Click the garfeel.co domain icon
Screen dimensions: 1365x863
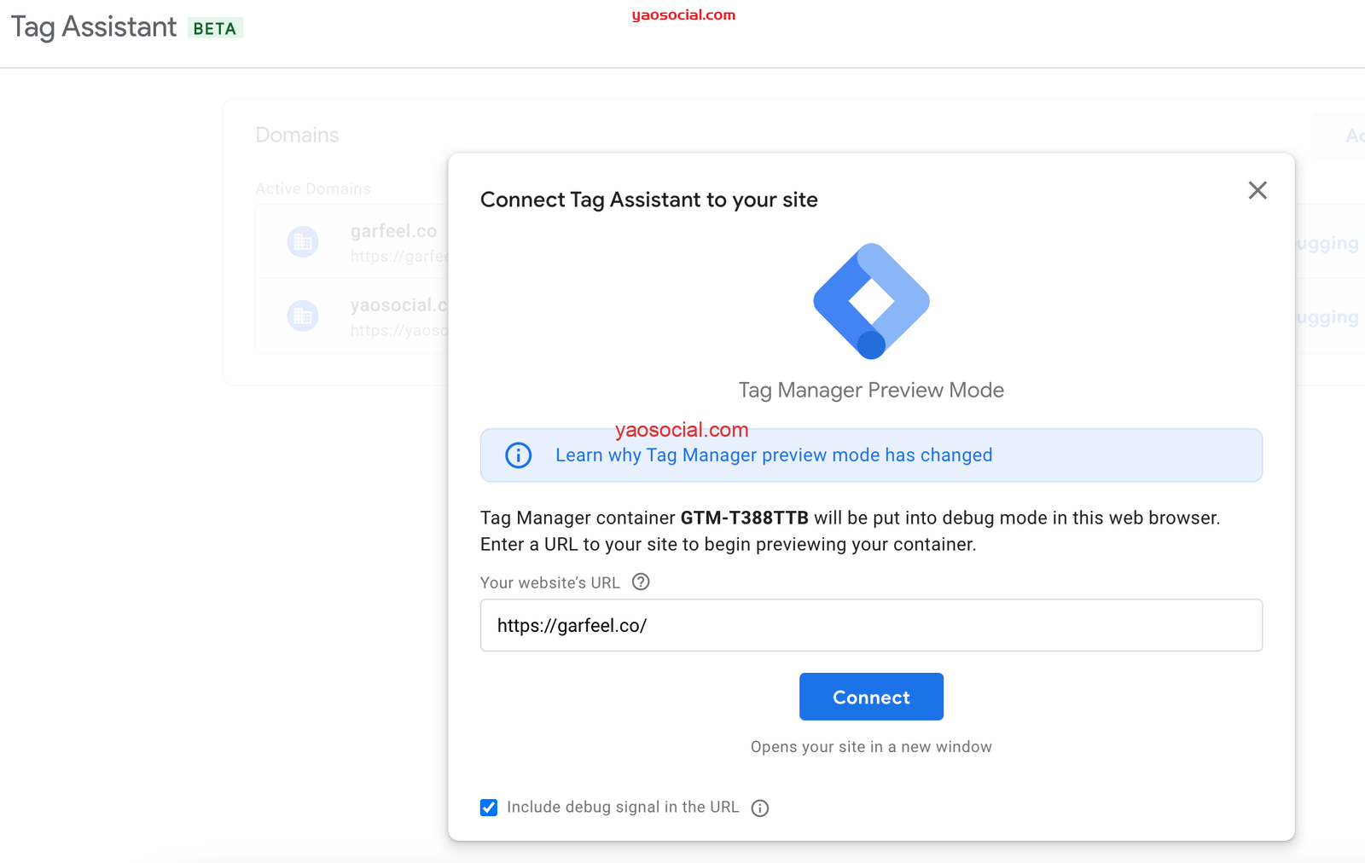pyautogui.click(x=303, y=242)
